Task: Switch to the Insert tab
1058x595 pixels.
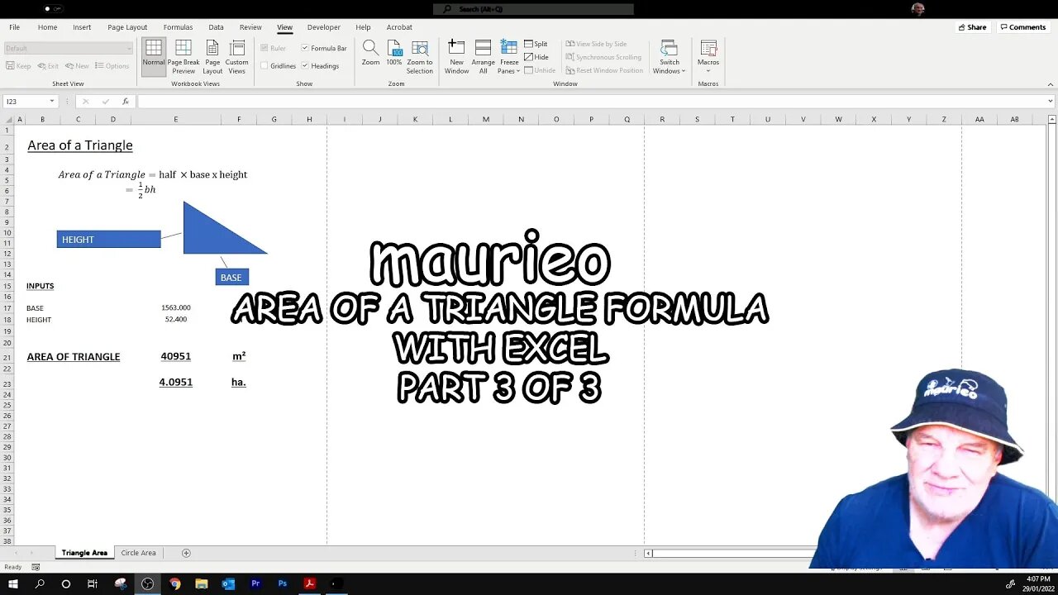Action: [82, 27]
